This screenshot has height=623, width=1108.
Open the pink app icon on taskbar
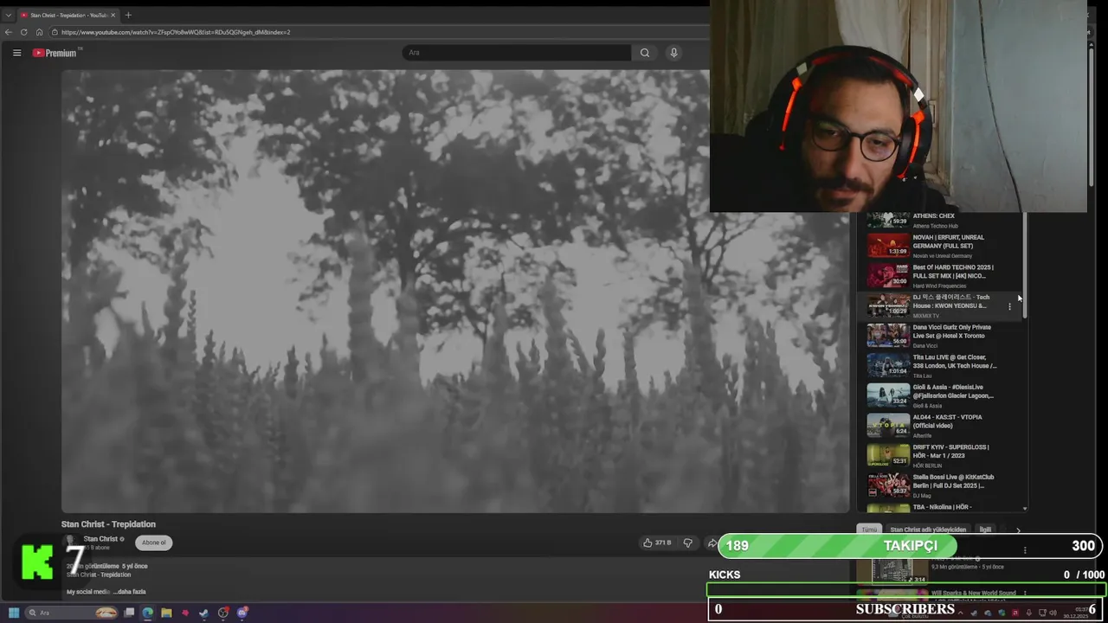(x=185, y=613)
